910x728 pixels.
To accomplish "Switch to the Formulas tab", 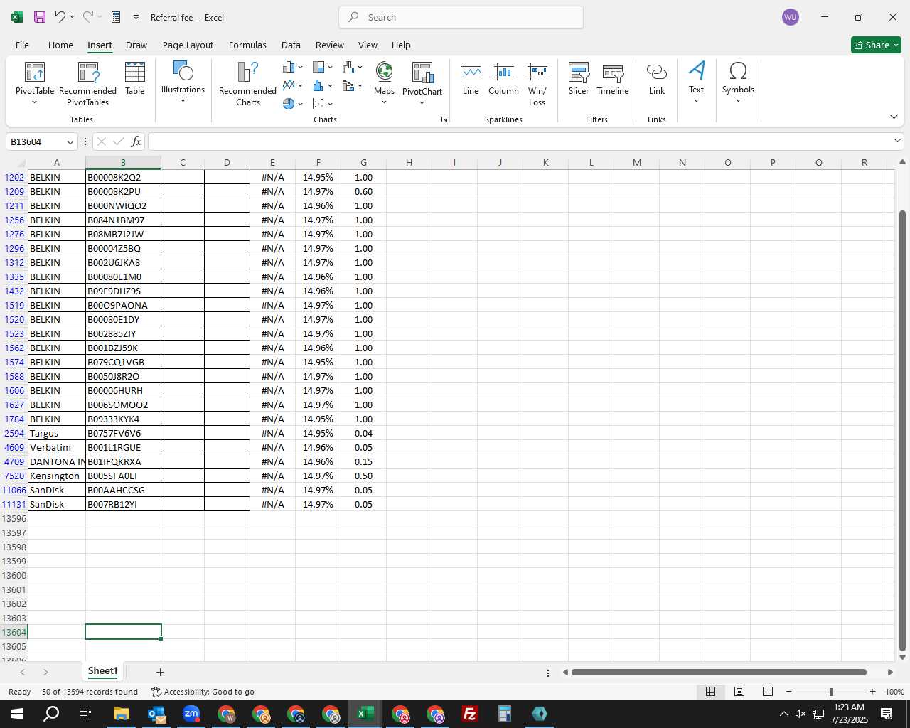I will (x=247, y=45).
